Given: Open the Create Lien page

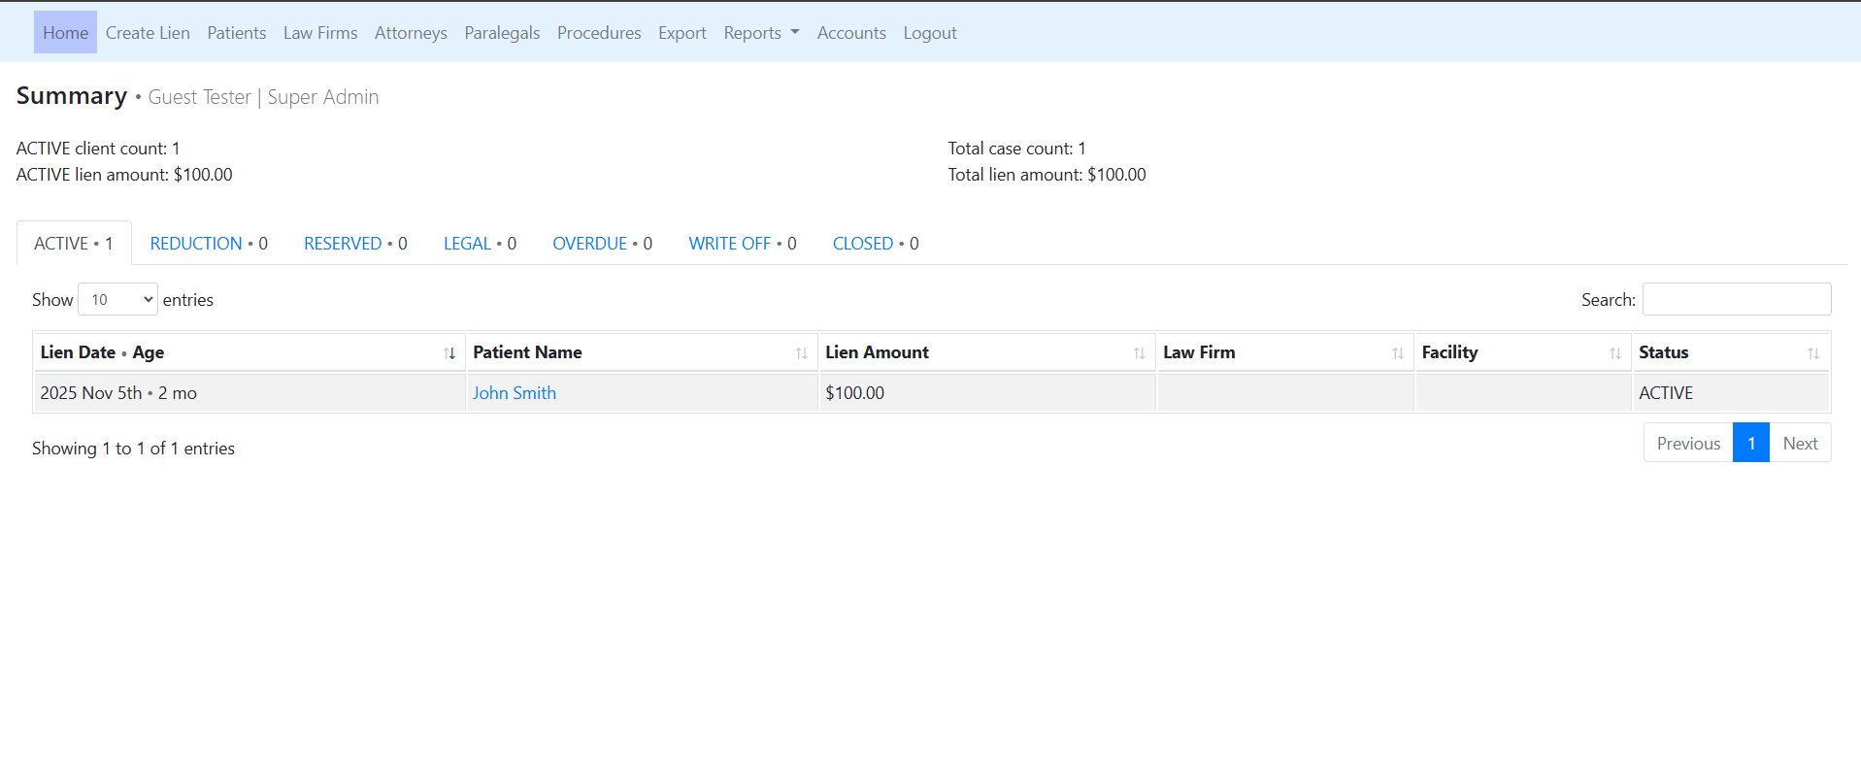Looking at the screenshot, I should click(148, 33).
